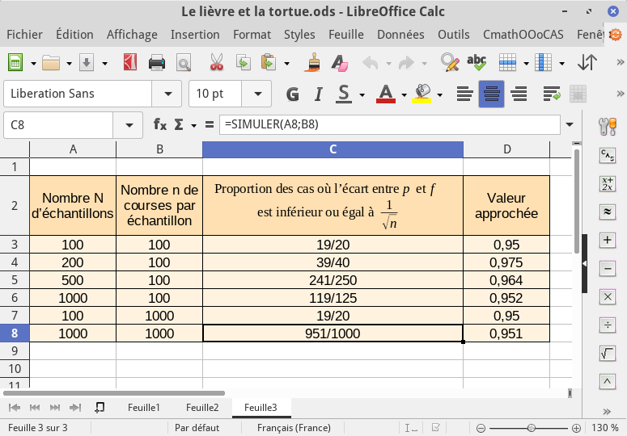Open the font size dropdown
The width and height of the screenshot is (627, 436).
point(258,94)
